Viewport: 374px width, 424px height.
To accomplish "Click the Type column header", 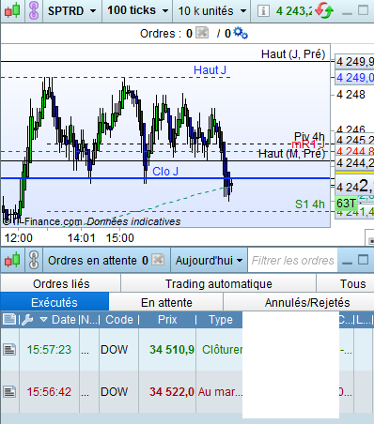I will coord(221,320).
